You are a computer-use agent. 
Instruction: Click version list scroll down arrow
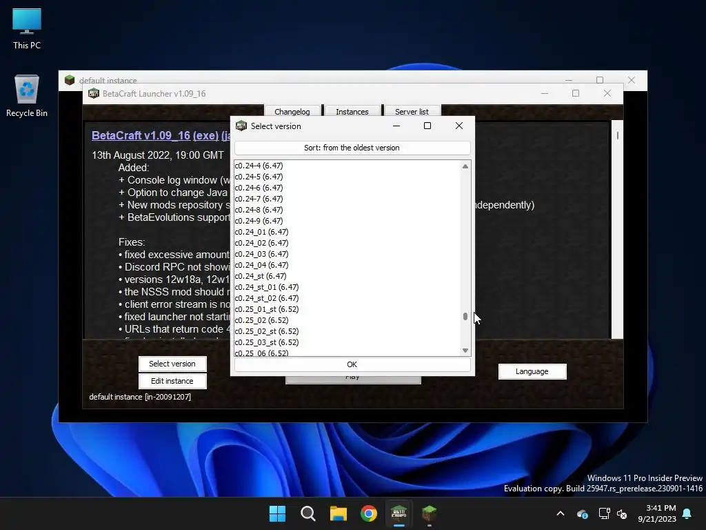coord(465,351)
